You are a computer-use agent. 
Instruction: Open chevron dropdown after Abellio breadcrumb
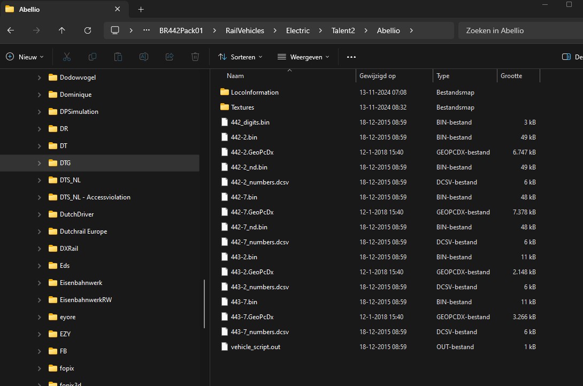coord(411,30)
